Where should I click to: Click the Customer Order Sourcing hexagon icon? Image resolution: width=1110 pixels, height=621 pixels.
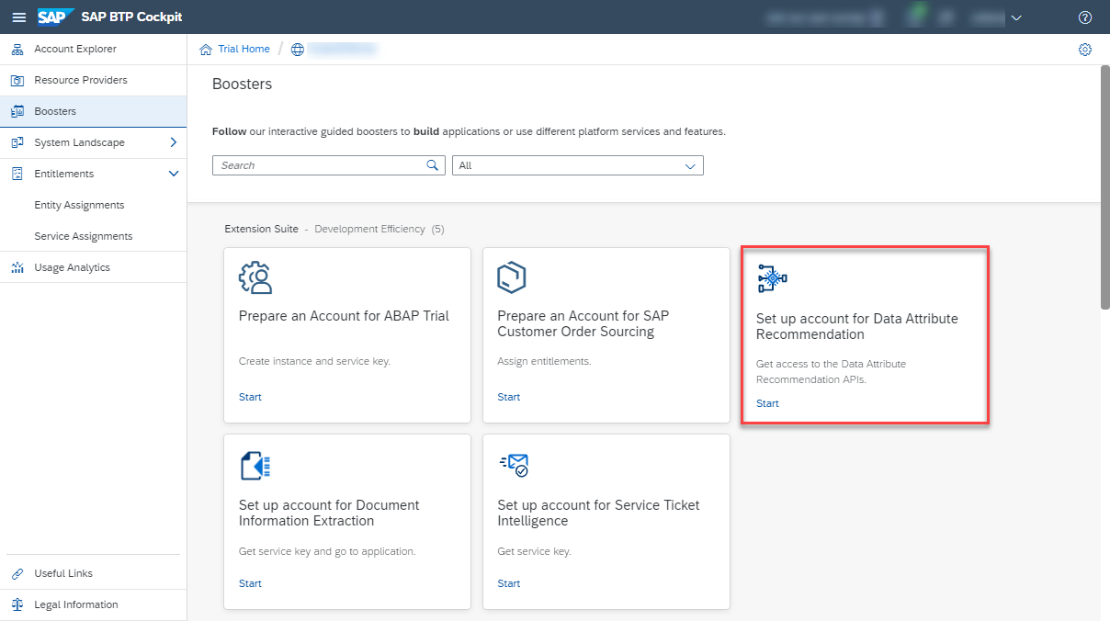(512, 277)
